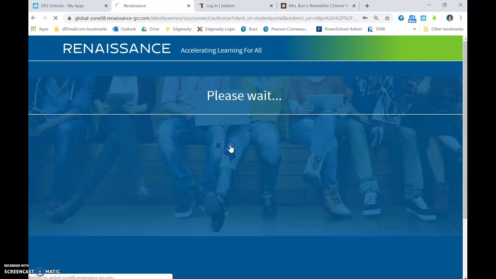Open Chrome's three-dot menu
The height and width of the screenshot is (279, 496).
click(461, 18)
